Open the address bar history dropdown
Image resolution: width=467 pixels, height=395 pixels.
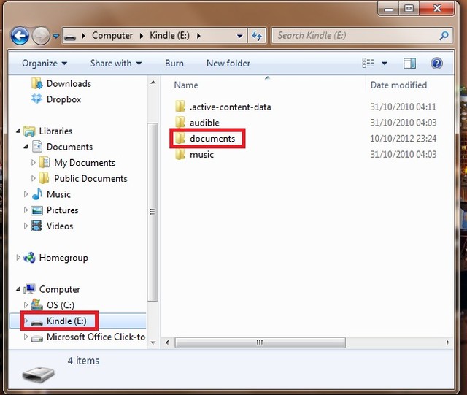tap(239, 36)
